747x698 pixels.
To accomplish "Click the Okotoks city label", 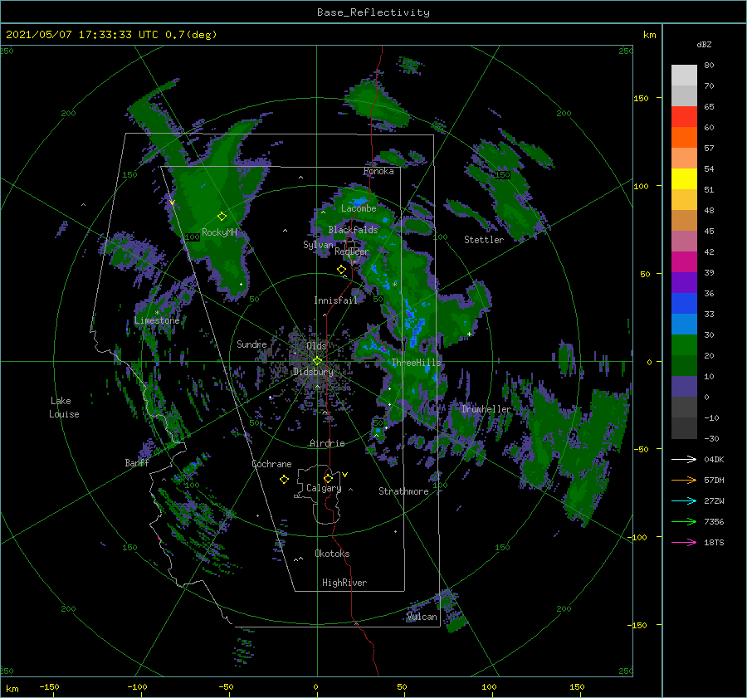I will coord(332,554).
